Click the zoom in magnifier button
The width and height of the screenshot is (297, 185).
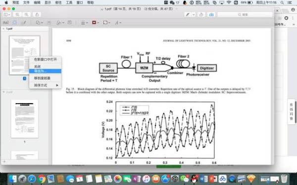pos(26,14)
